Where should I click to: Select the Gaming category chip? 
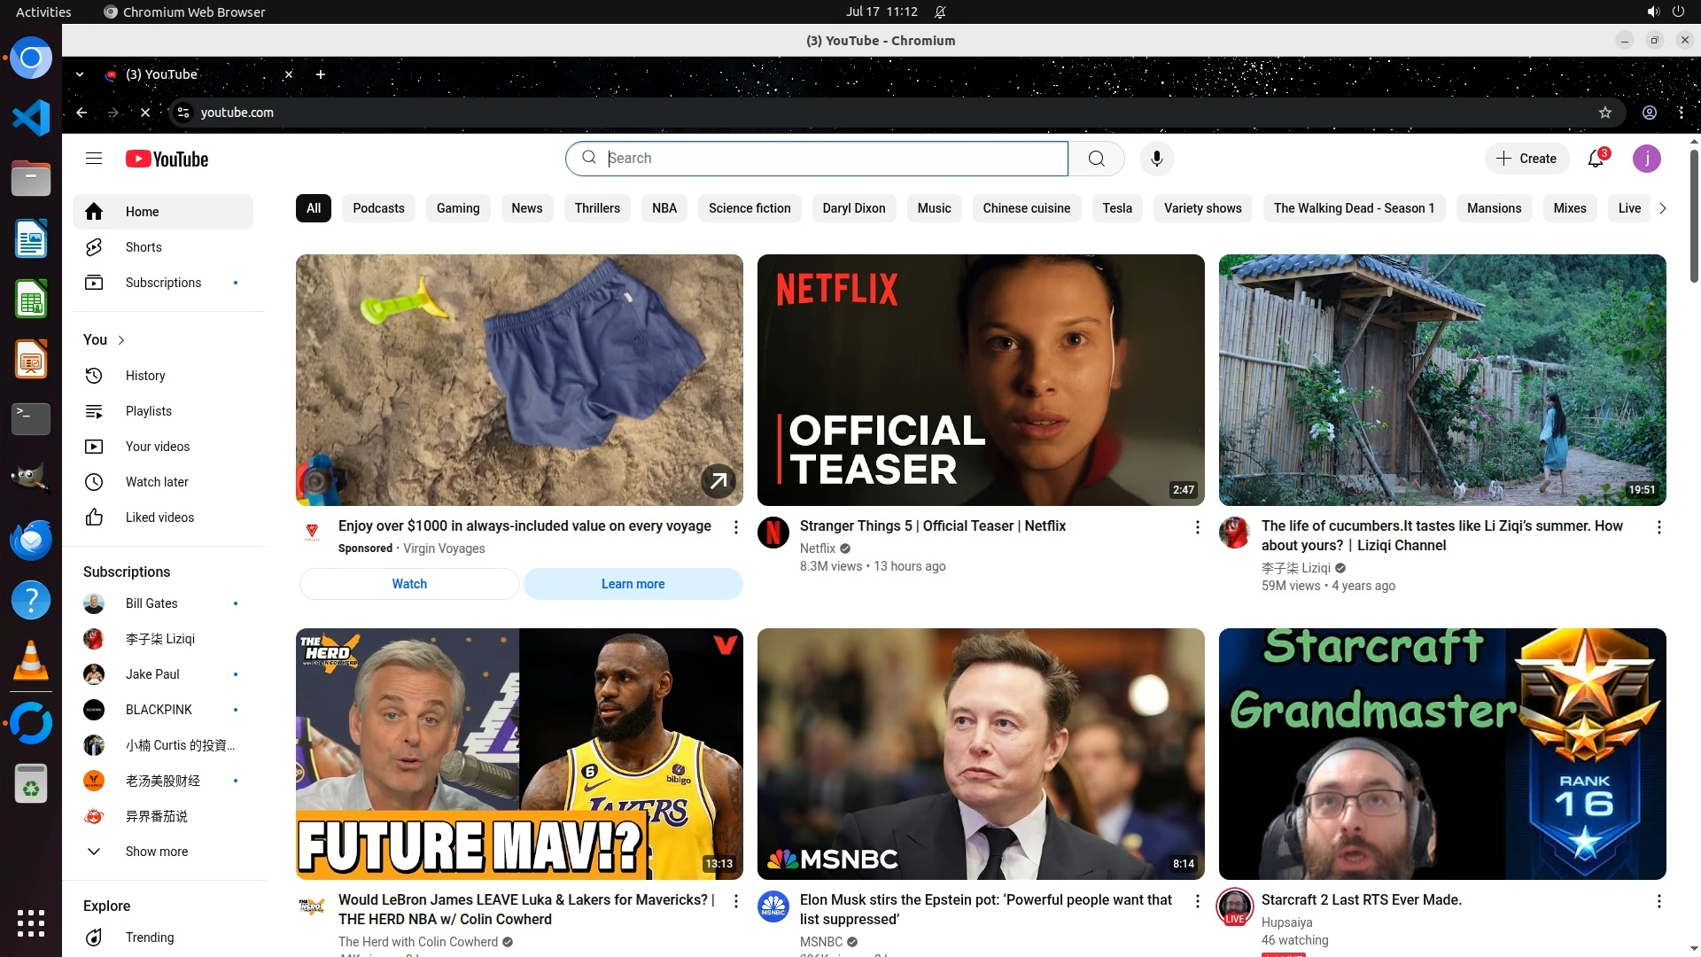457,208
